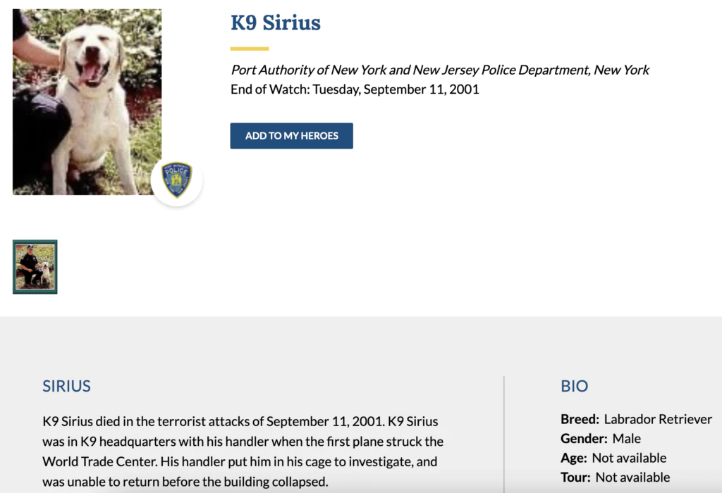Image resolution: width=722 pixels, height=493 pixels.
Task: Click the Age: Not available entry
Action: (613, 458)
